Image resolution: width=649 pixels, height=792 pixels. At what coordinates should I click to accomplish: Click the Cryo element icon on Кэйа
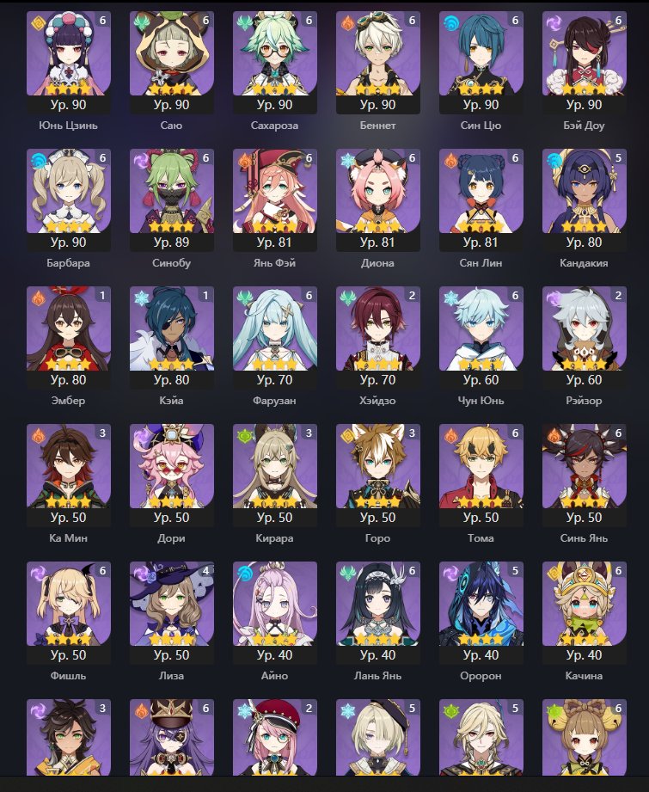(x=142, y=298)
